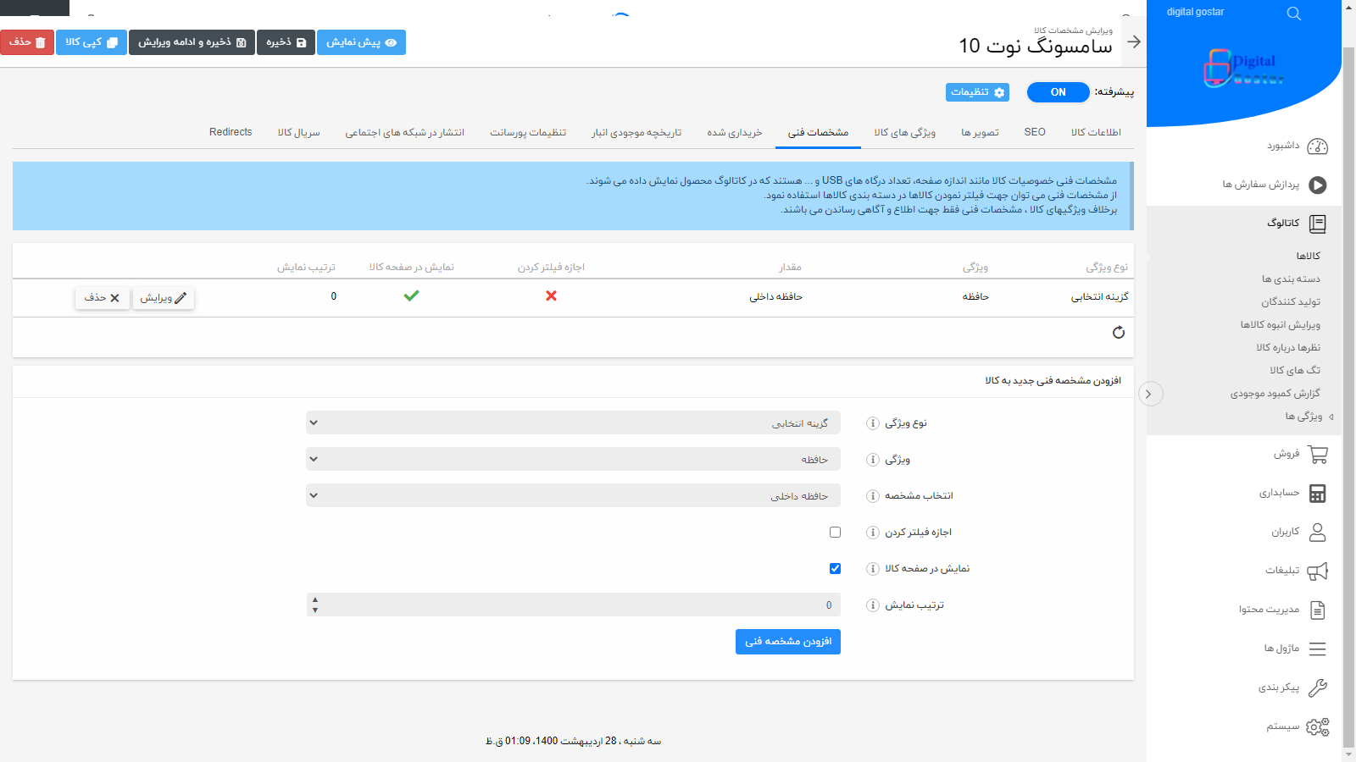
Task: Collapse the sidebar using the chevron arrow
Action: (x=1150, y=394)
